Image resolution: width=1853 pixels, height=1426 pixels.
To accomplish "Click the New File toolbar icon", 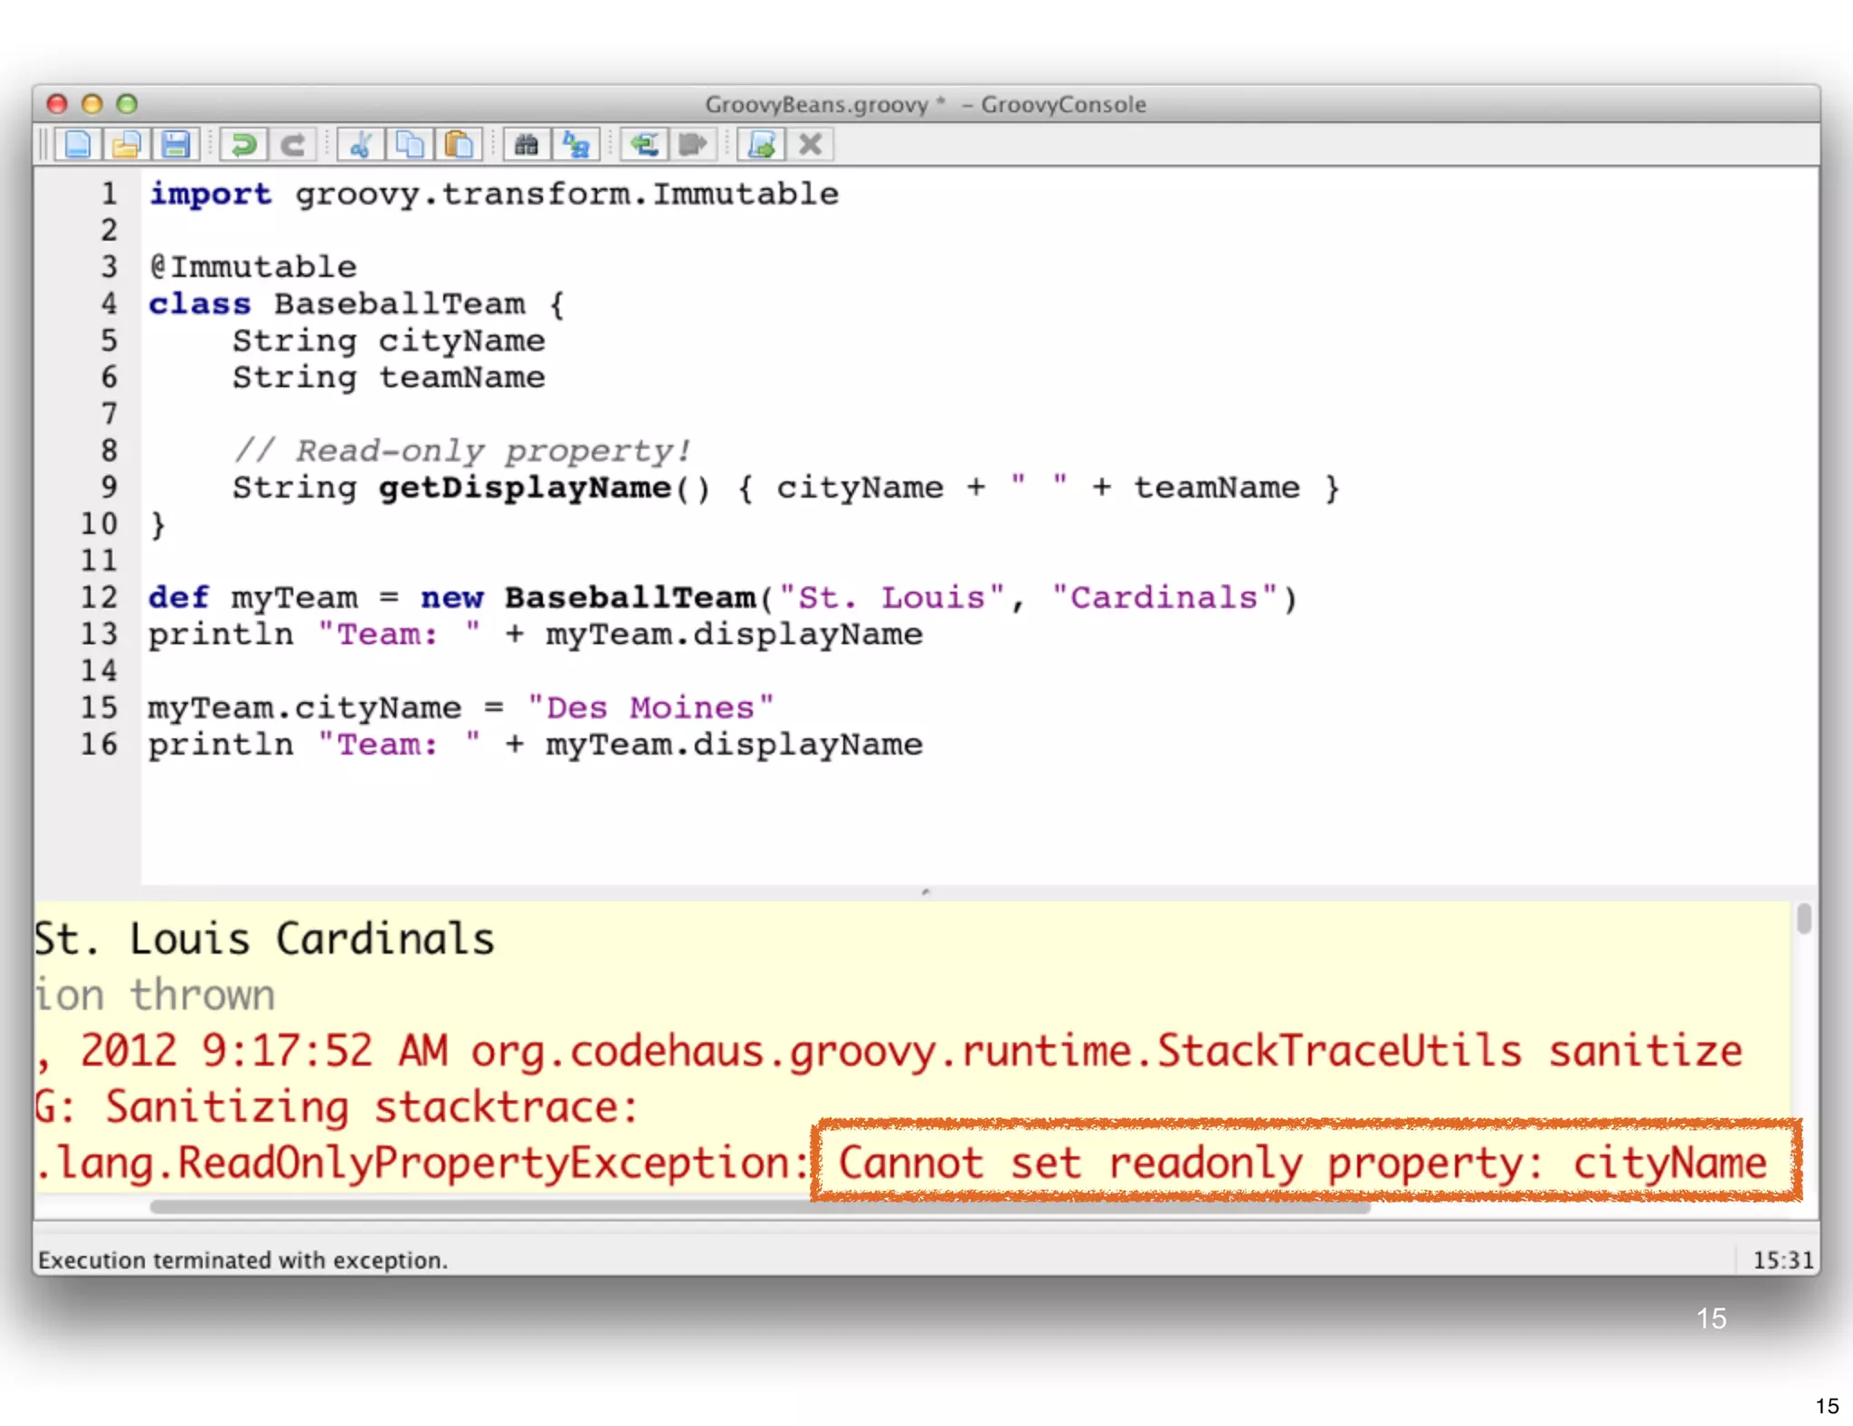I will pos(78,145).
